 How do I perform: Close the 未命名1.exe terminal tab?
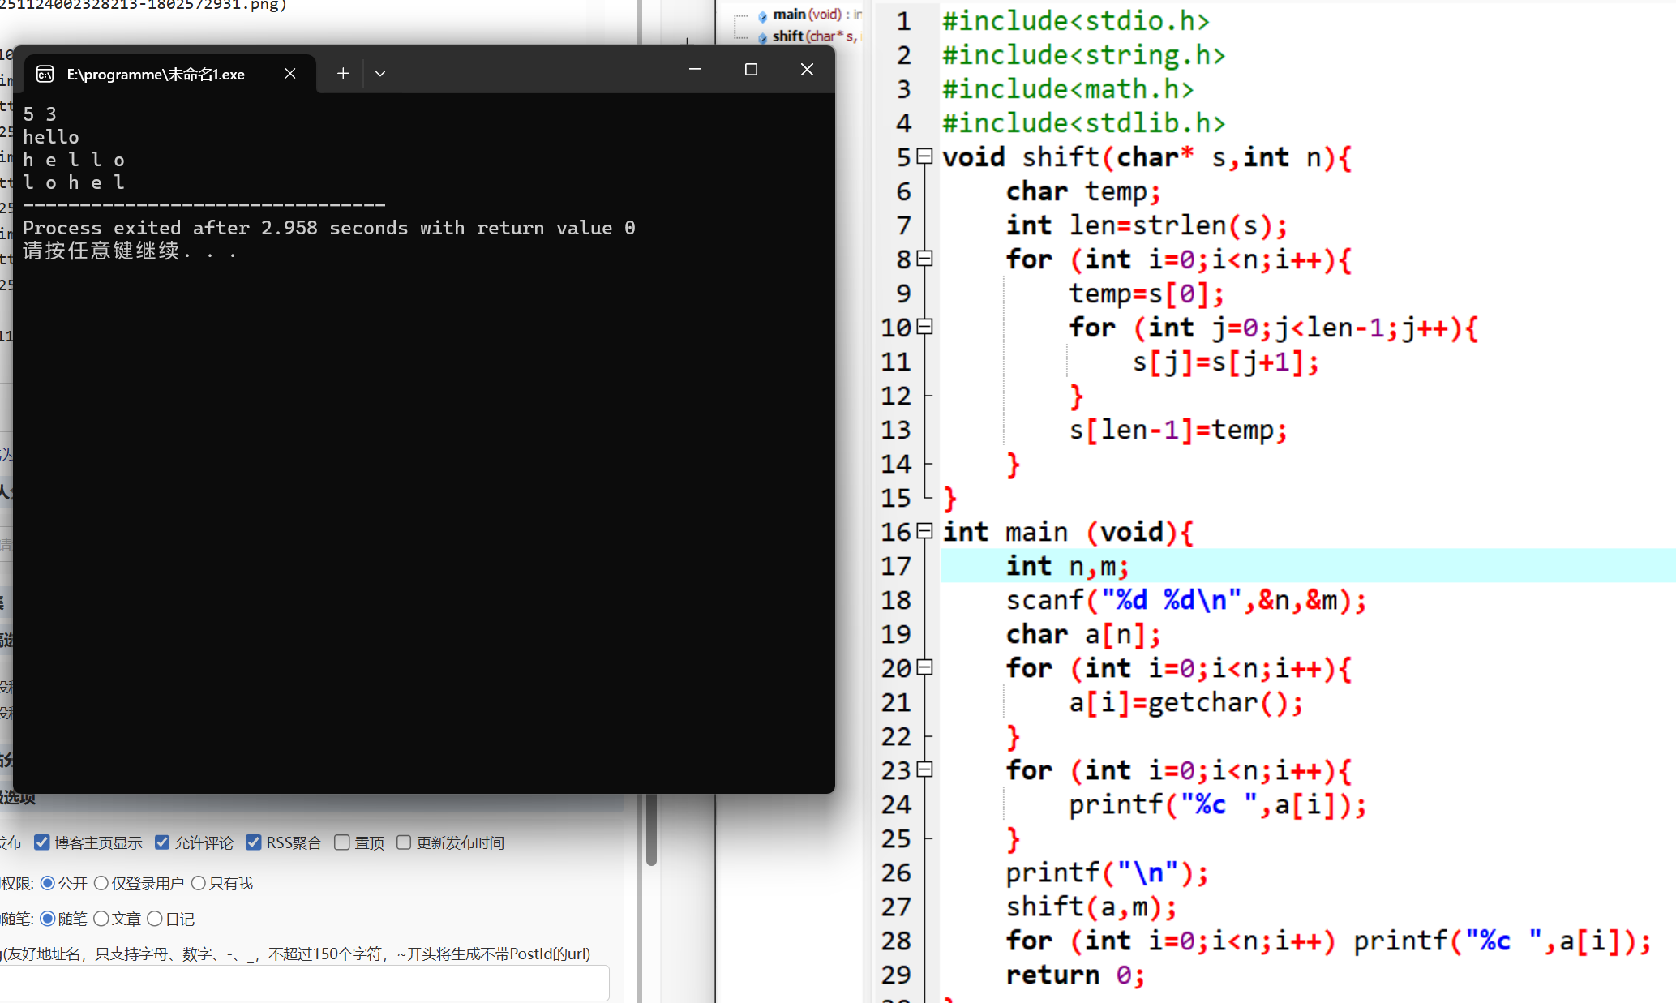(x=290, y=74)
